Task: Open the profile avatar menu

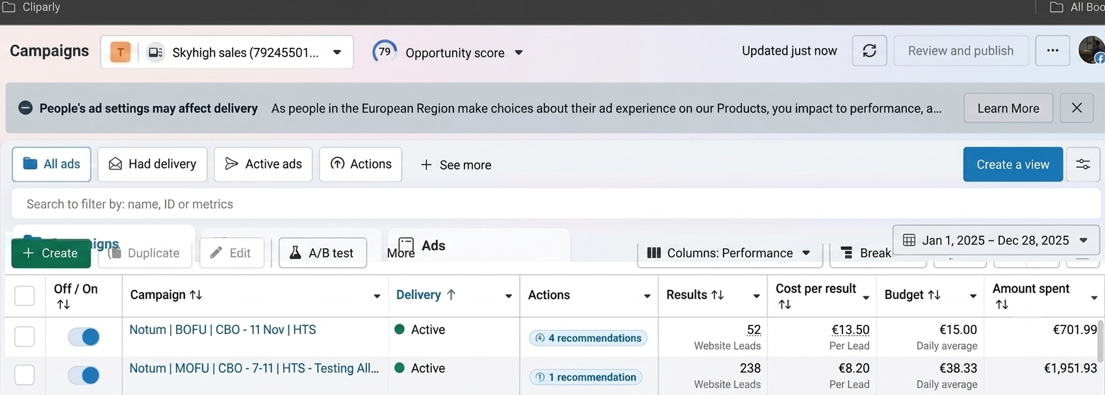Action: pyautogui.click(x=1091, y=50)
